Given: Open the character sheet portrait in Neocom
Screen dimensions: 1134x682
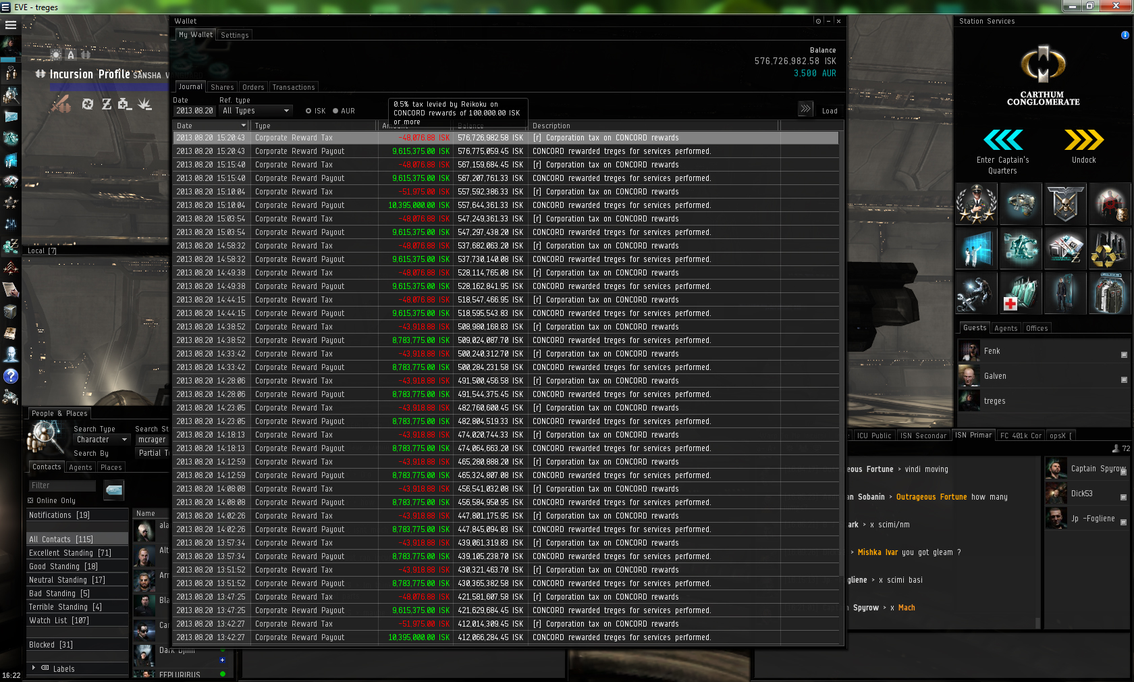Looking at the screenshot, I should coord(11,46).
